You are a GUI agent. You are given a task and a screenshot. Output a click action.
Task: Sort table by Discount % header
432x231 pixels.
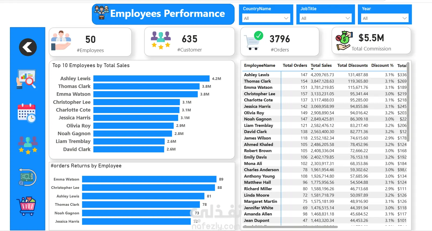point(382,65)
